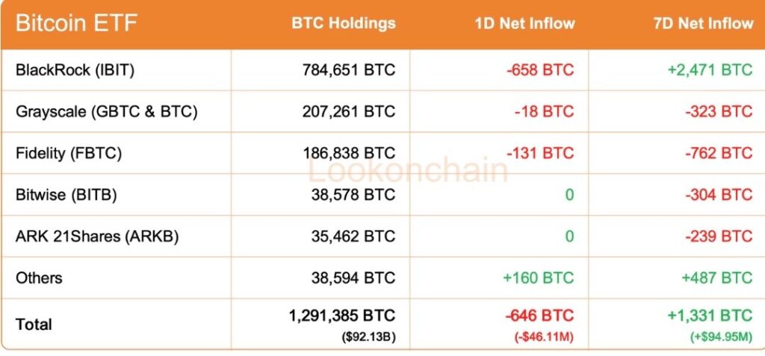Click the total 1,291,385 BTC holdings value
The width and height of the screenshot is (765, 356).
pyautogui.click(x=342, y=316)
